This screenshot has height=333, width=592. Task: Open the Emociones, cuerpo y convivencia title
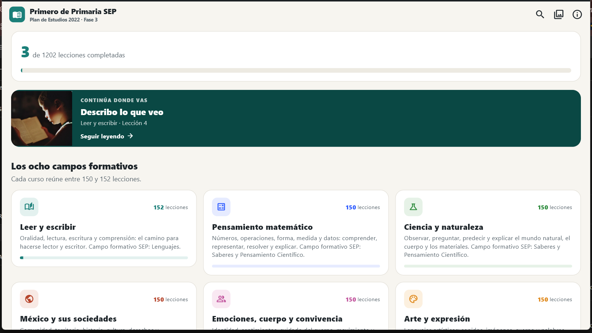pyautogui.click(x=277, y=319)
